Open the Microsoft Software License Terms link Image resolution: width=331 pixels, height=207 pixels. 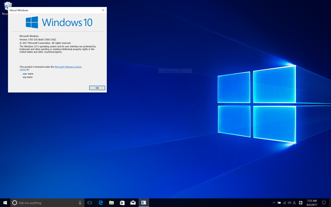pos(68,67)
